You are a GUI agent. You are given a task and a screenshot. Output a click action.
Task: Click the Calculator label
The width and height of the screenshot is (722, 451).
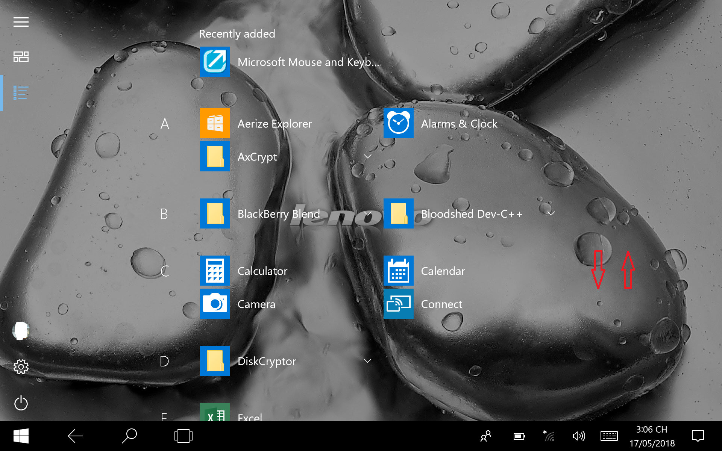tap(262, 271)
